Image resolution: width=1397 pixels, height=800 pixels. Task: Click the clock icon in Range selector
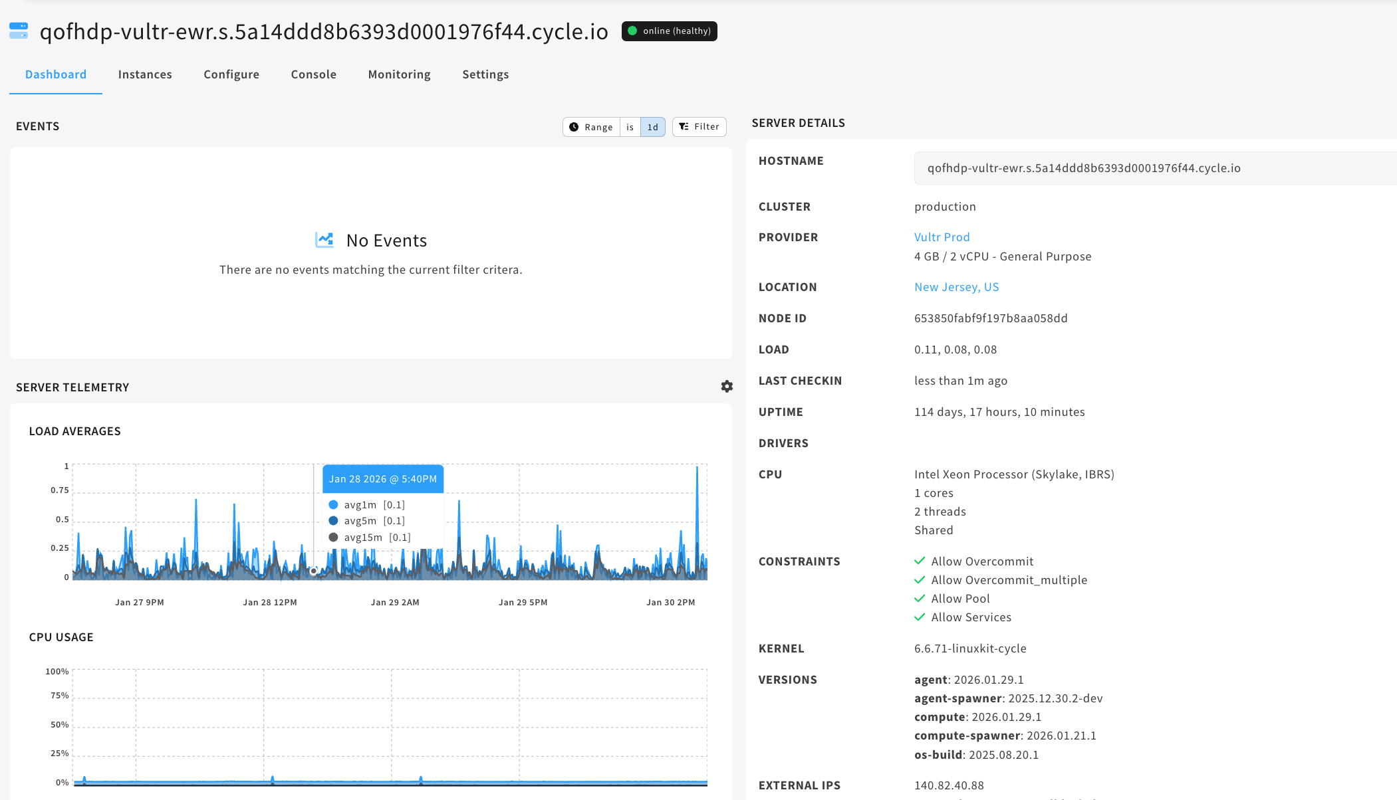click(x=574, y=127)
